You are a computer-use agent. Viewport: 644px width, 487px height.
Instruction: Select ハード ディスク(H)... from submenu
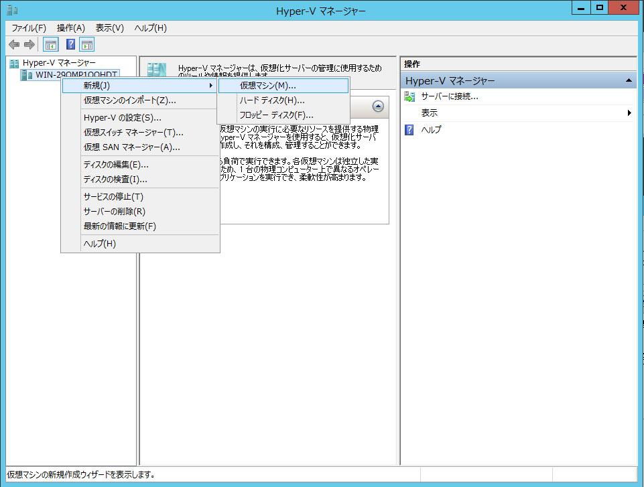pos(283,100)
